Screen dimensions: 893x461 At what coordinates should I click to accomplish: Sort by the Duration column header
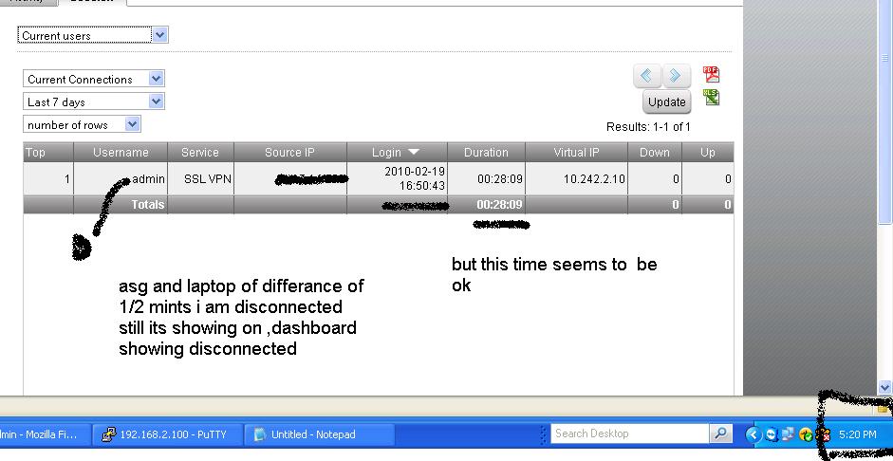(x=487, y=153)
